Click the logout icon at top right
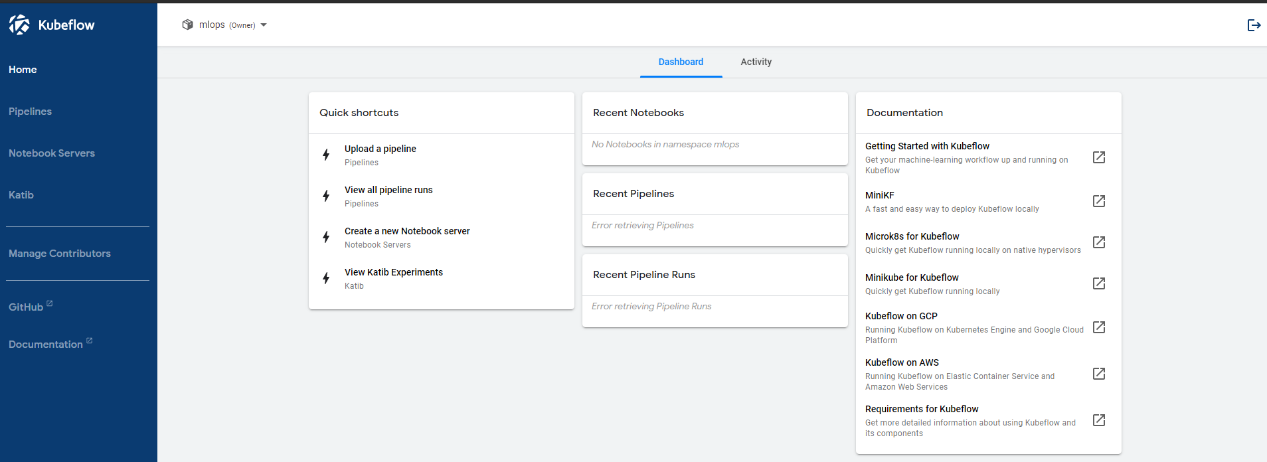1267x462 pixels. click(x=1254, y=25)
